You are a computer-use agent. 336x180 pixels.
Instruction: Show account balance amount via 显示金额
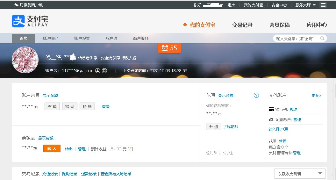pyautogui.click(x=50, y=95)
